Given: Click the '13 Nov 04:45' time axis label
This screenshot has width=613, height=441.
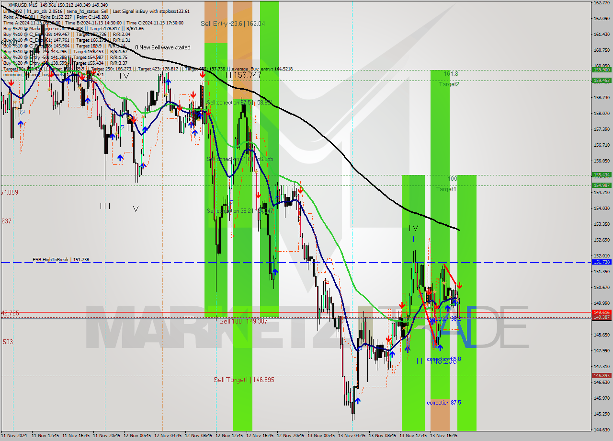Looking at the screenshot, I should [352, 436].
